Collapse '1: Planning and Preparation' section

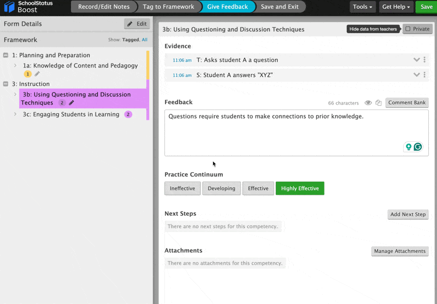click(5, 56)
